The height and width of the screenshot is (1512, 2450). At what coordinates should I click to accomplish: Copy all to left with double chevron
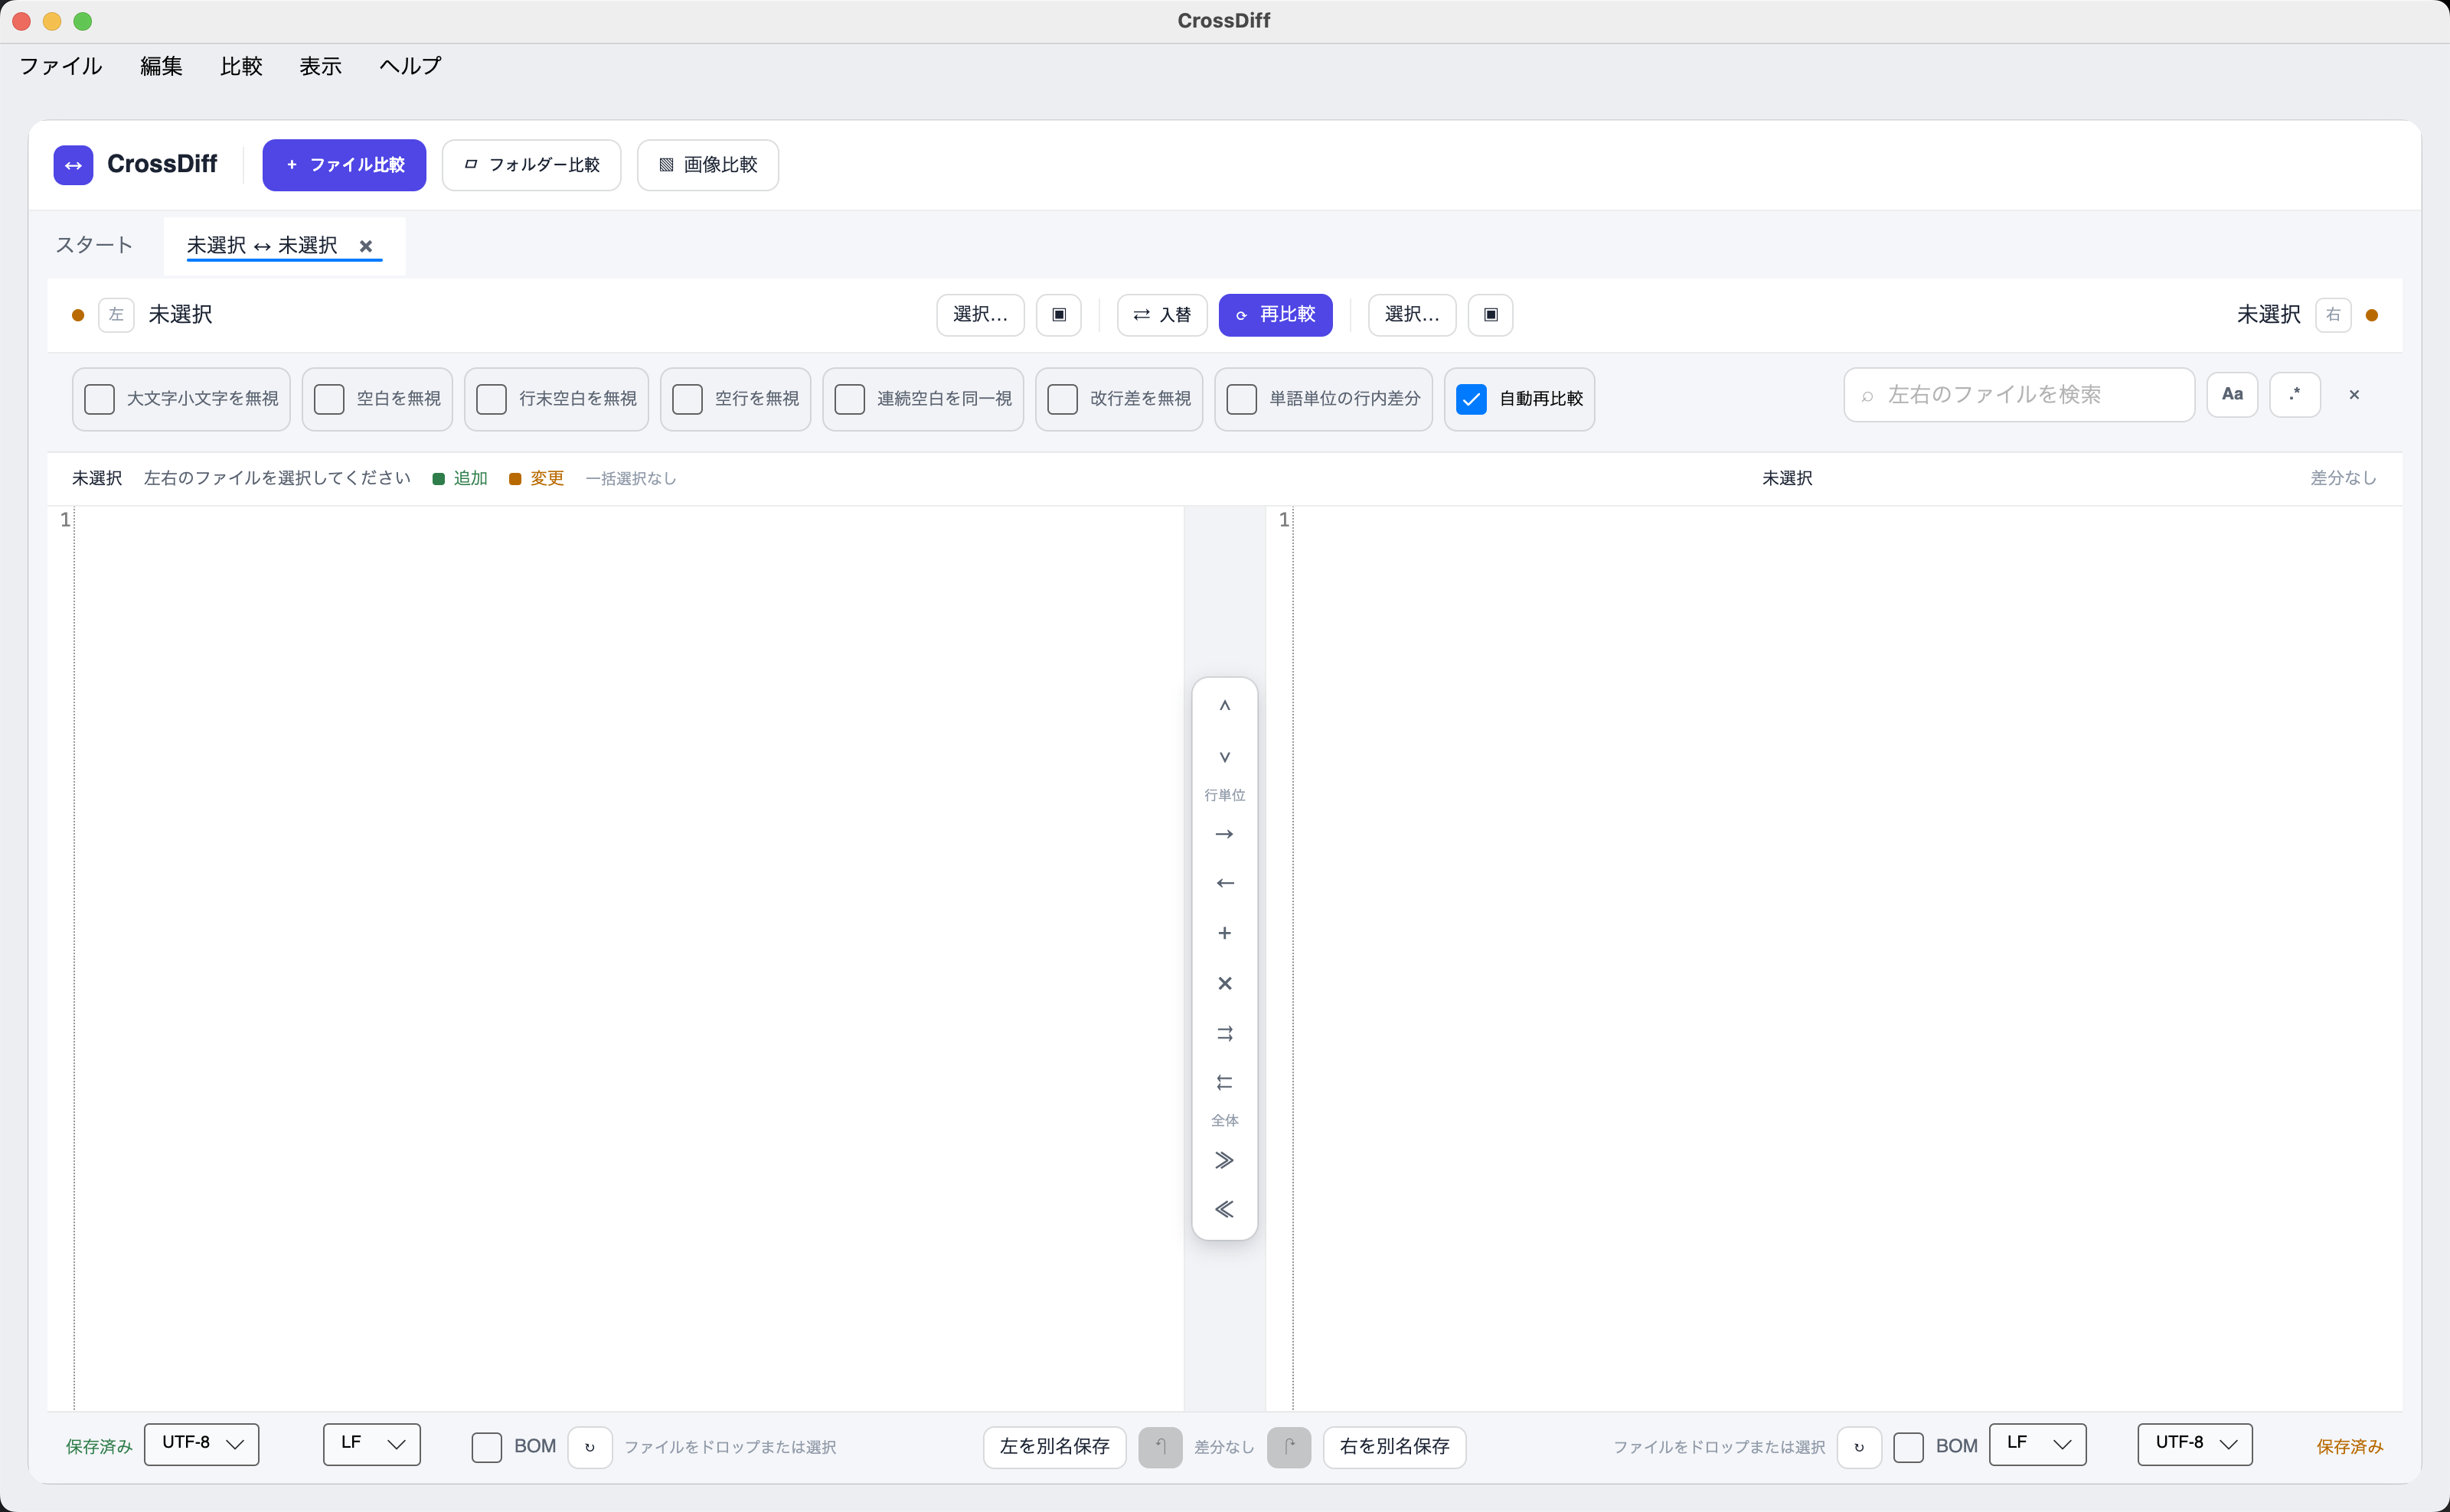1224,1209
